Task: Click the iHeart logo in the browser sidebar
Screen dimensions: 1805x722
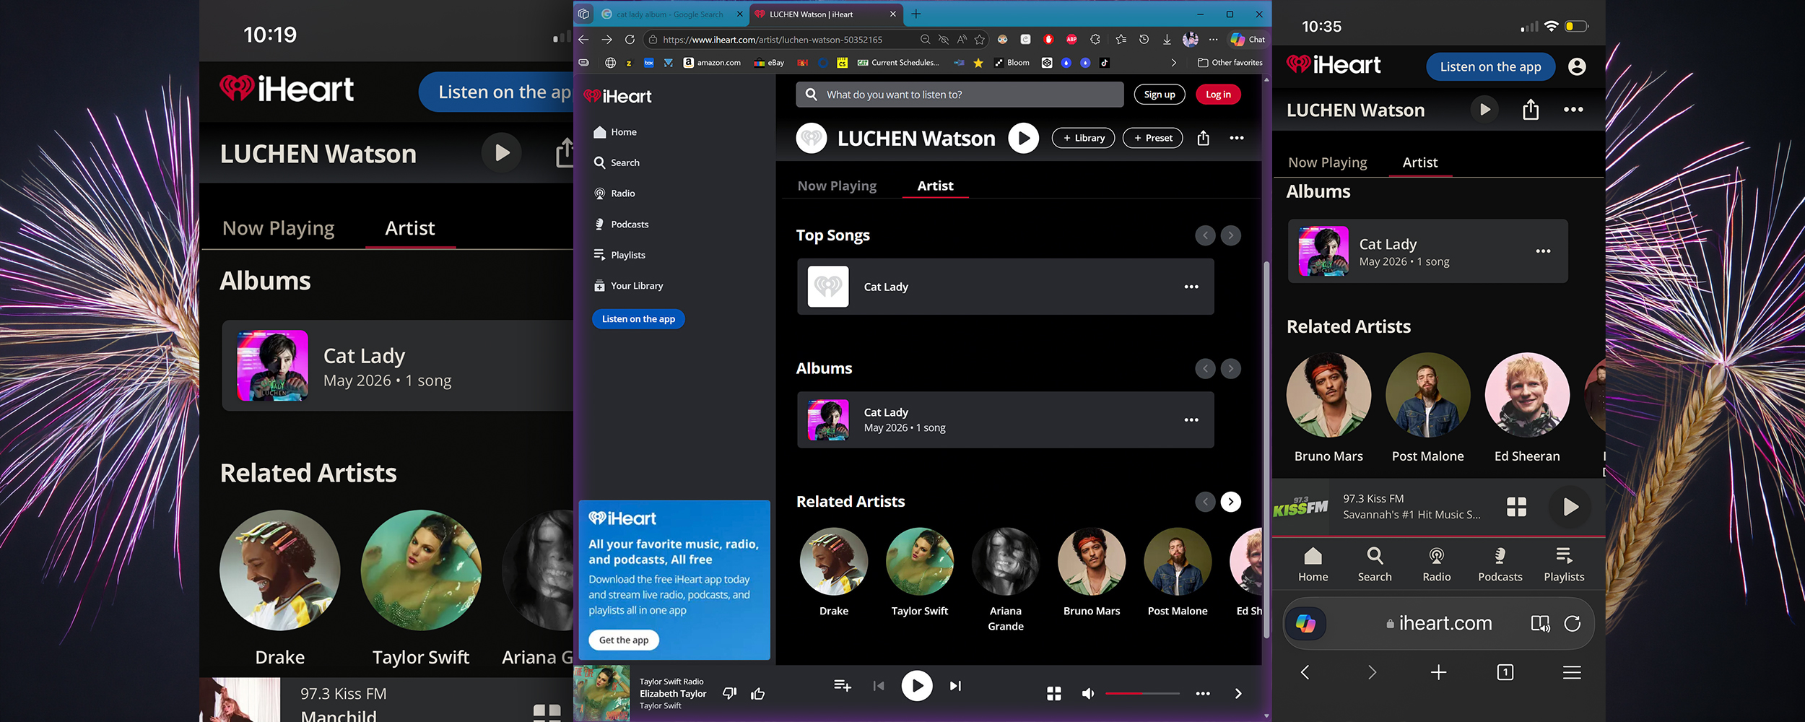Action: click(x=618, y=96)
